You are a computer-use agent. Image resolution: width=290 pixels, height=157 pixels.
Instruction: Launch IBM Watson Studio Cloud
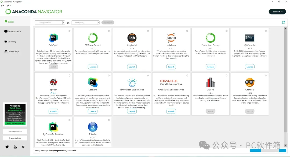tap(132, 111)
